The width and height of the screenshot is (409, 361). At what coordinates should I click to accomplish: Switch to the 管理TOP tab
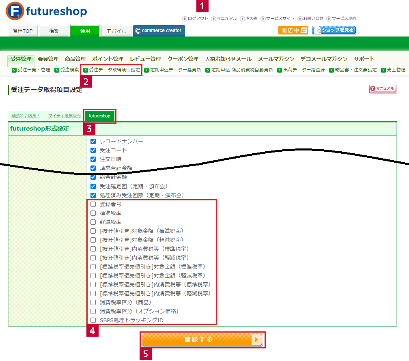click(x=23, y=31)
